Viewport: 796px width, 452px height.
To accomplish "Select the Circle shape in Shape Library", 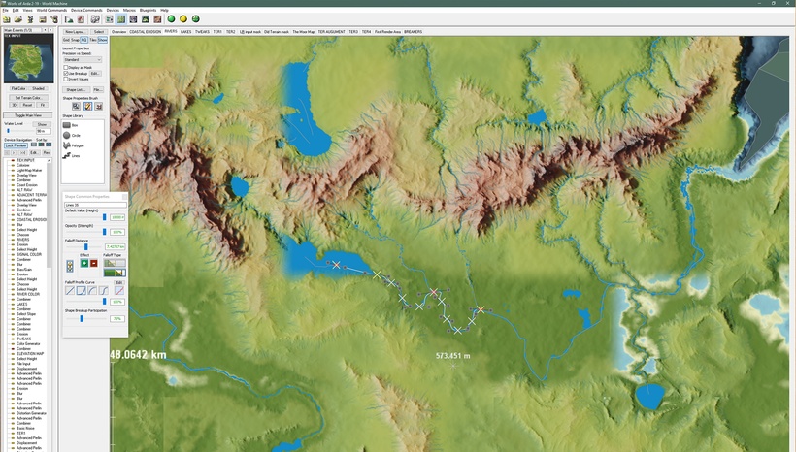I will (72, 136).
